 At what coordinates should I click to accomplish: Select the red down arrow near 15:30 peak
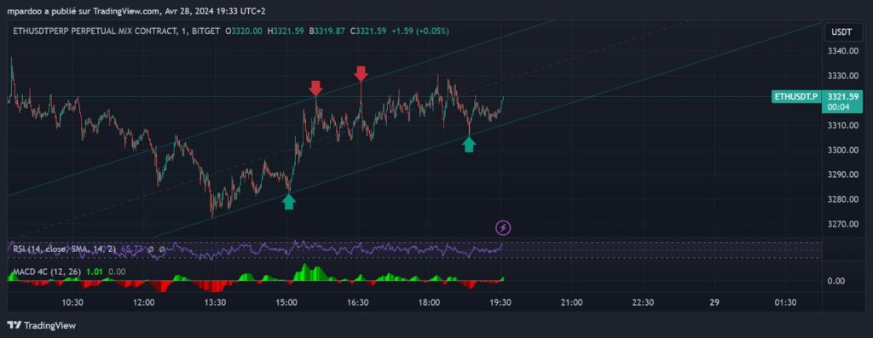315,88
